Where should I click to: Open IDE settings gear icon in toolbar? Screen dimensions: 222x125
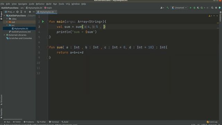click(x=216, y=8)
